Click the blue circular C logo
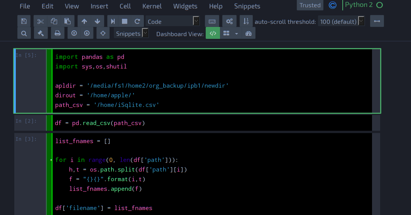 point(333,5)
